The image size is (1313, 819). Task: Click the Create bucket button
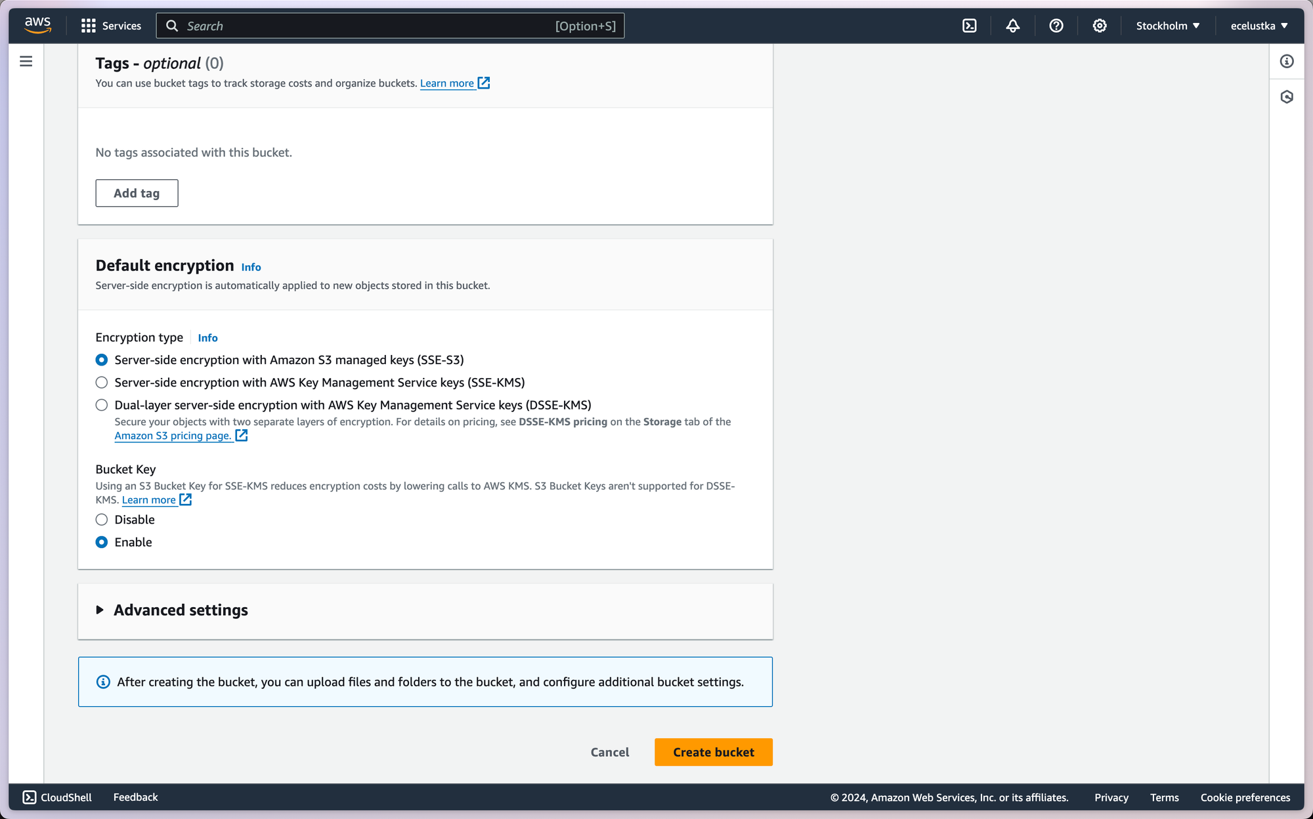point(713,752)
